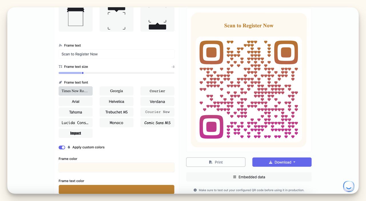The image size is (366, 201).
Task: Click the 'Frame text color' label
Action: tap(71, 181)
